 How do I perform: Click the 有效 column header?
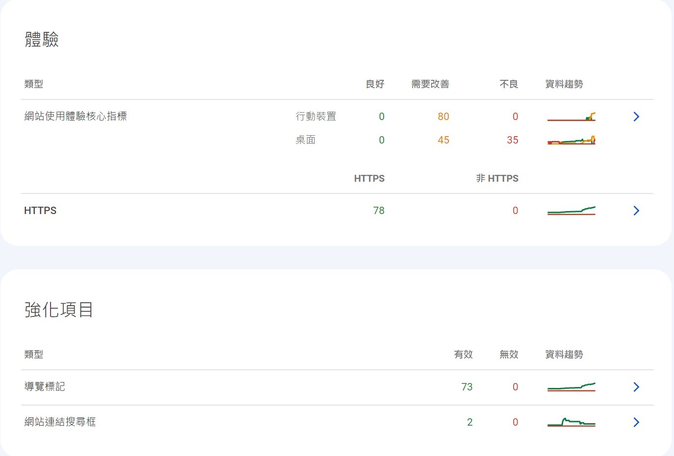(x=464, y=355)
